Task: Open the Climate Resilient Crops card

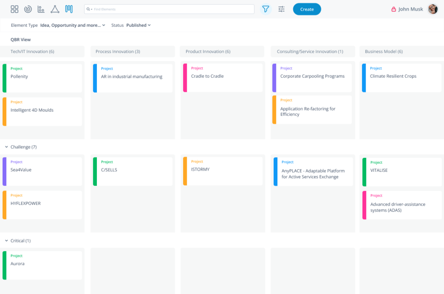Action: 401,78
